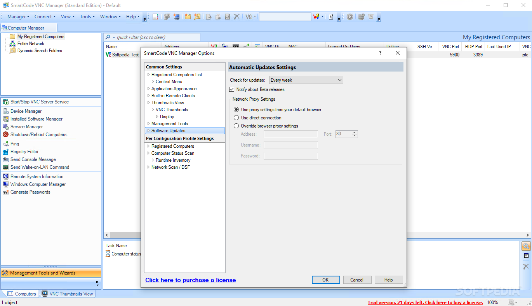
Task: Click the quick connect address input field
Action: click(285, 17)
